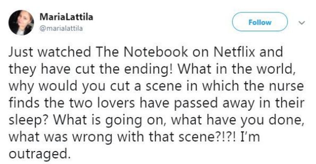This screenshot has width=316, height=164.
Task: Click the words 'The Notebook' in tweet
Action: tap(142, 52)
